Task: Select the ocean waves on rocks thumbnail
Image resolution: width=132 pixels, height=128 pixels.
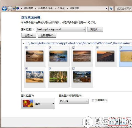Action: pyautogui.click(x=58, y=56)
